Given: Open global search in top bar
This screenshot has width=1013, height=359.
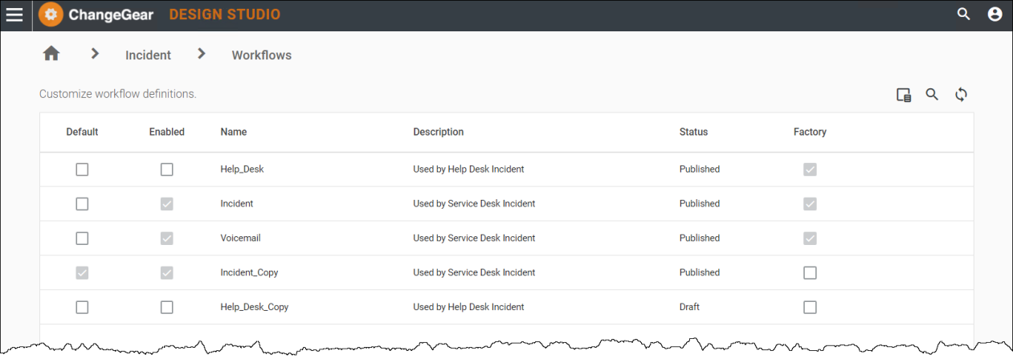Looking at the screenshot, I should pos(964,14).
